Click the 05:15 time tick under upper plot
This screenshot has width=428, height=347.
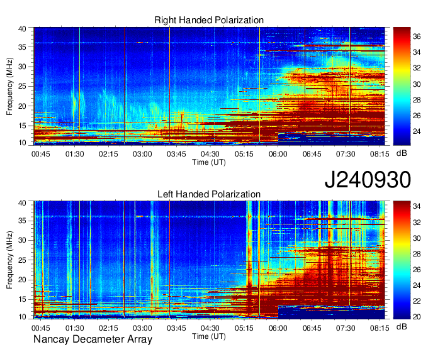244,154
